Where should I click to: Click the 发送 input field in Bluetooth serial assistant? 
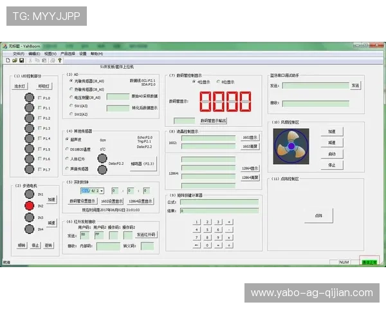point(315,85)
